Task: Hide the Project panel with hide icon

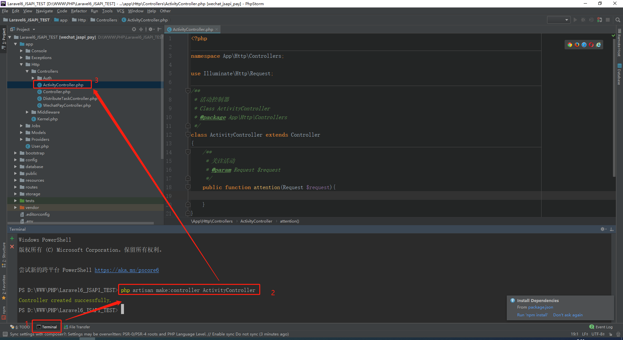Action: pos(159,29)
